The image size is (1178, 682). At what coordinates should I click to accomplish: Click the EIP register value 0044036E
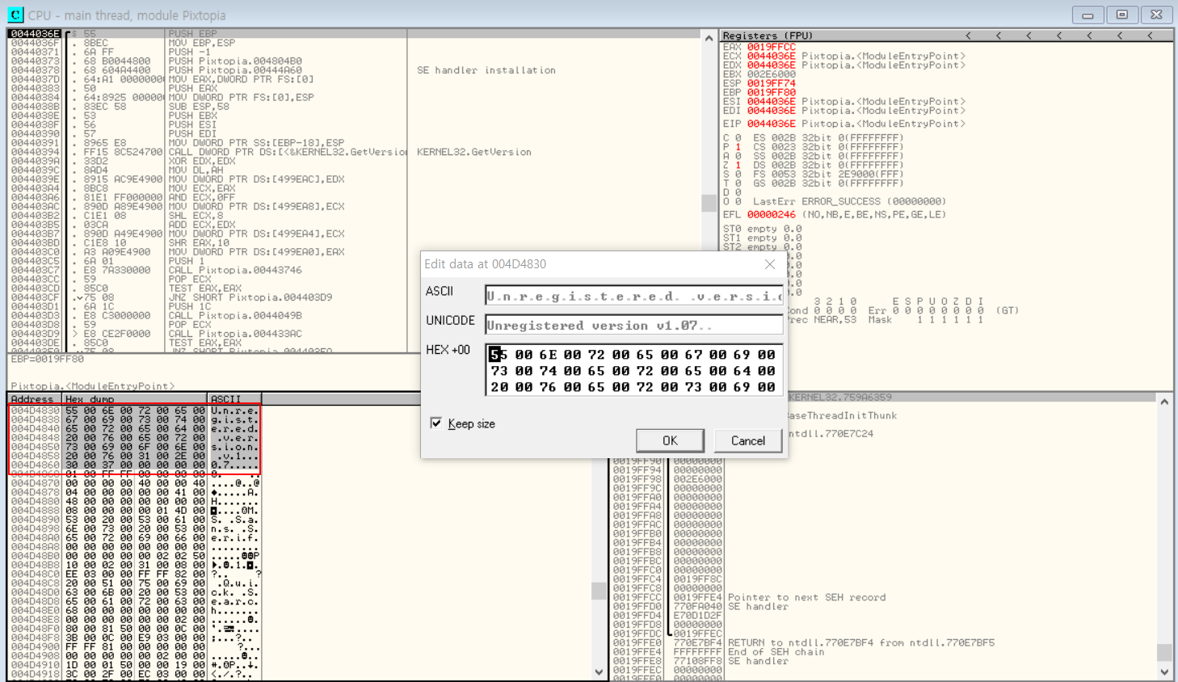[771, 124]
